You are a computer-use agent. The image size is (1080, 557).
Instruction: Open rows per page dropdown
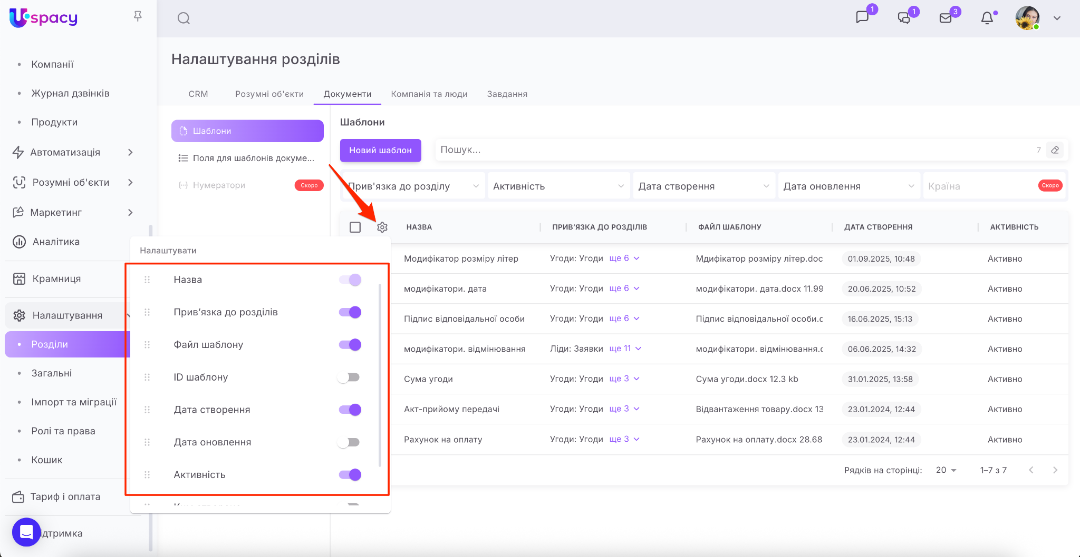click(x=946, y=470)
